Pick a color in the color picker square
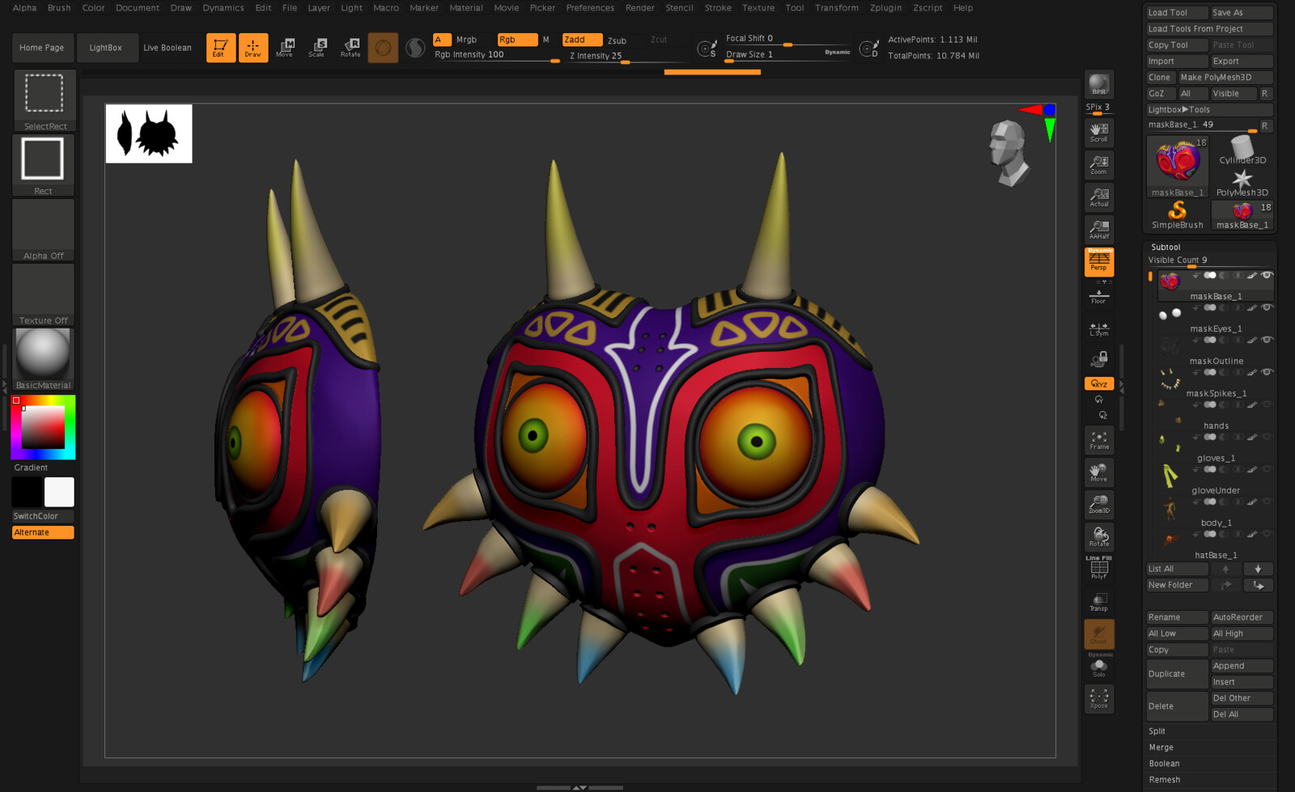 [x=43, y=427]
